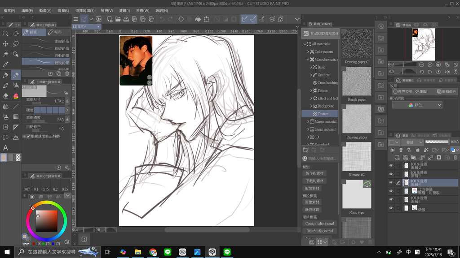Expand the 3D tree node
460x258 pixels.
pos(308,137)
